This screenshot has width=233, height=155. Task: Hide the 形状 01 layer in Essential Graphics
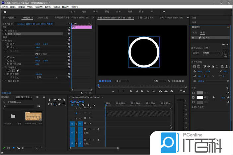193,38
